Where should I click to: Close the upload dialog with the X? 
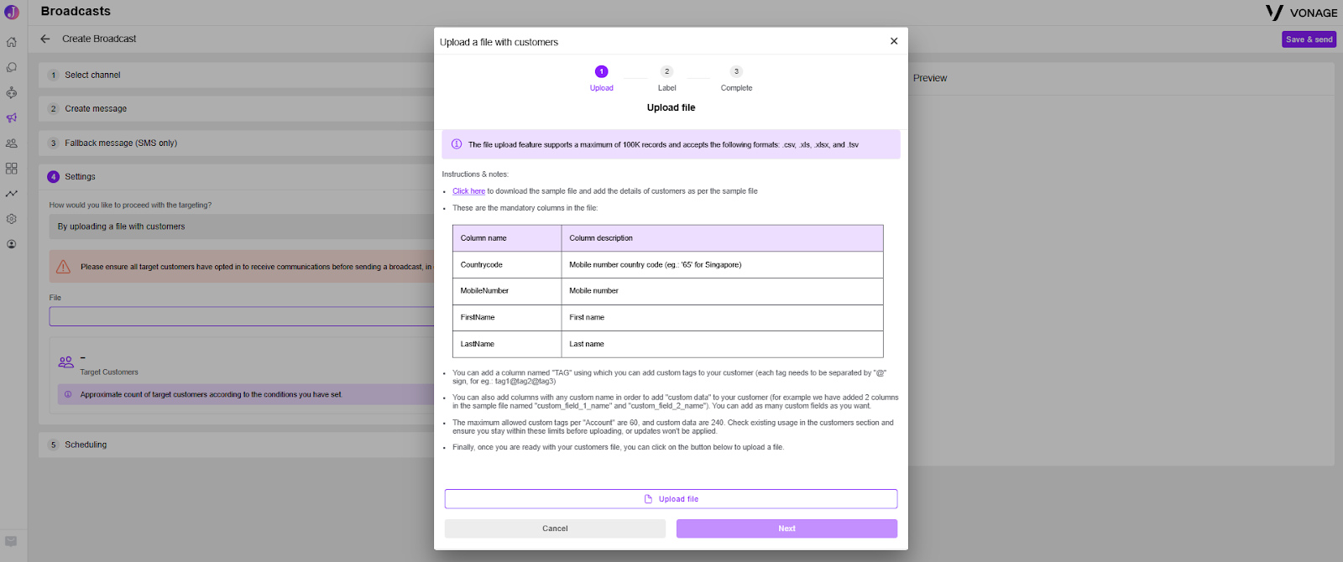(x=894, y=41)
